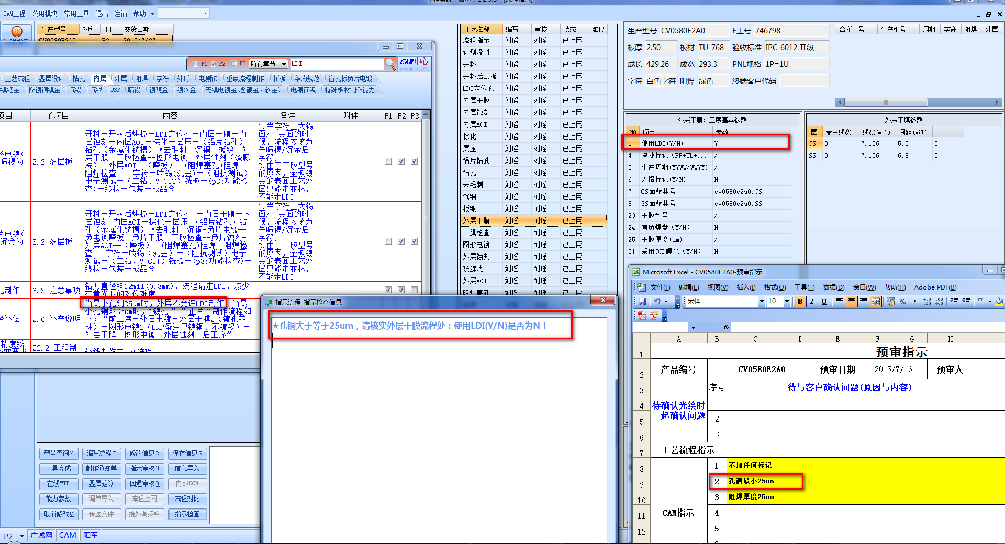
Task: Open Excel 格式(O) menu
Action: (775, 287)
